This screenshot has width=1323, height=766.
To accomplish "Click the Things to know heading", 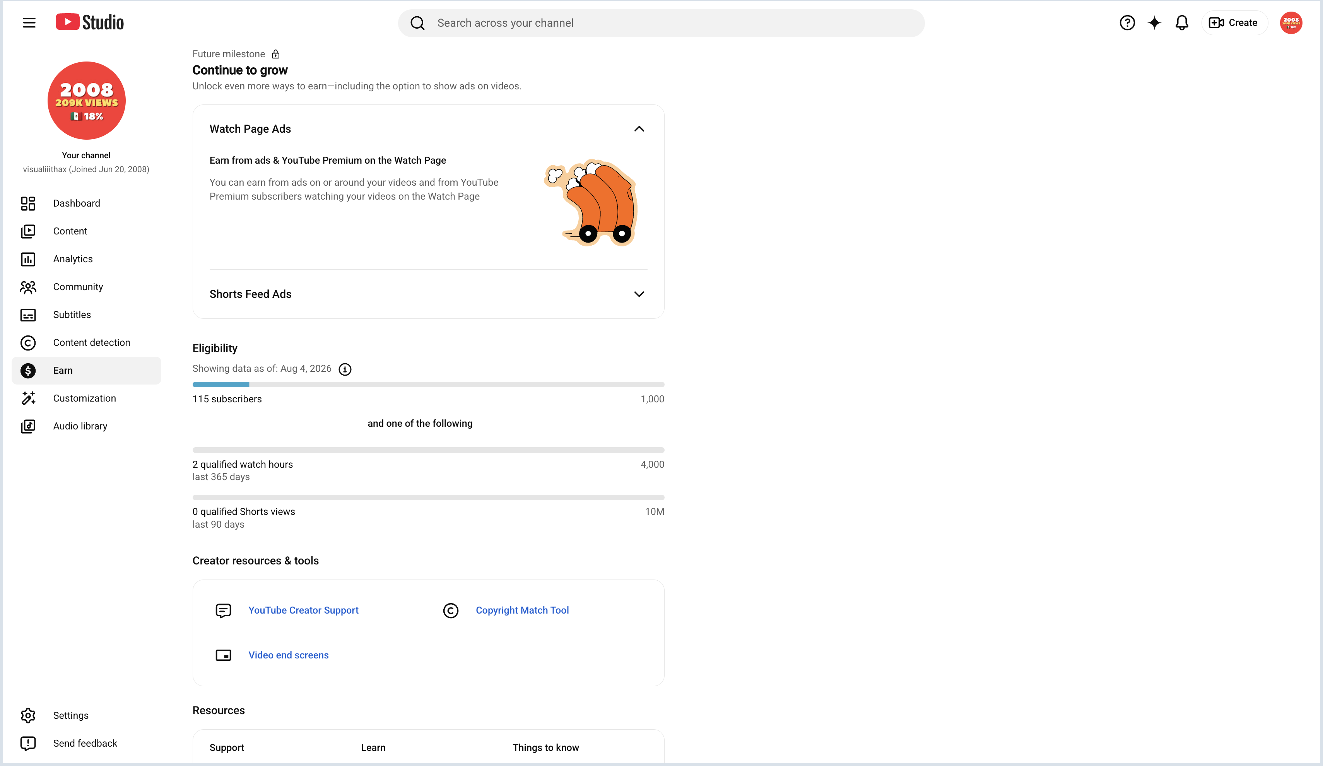I will click(x=545, y=747).
